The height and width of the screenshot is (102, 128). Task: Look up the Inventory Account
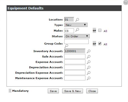tap(89, 51)
